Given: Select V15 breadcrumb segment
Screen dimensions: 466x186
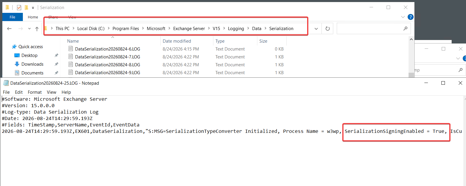Looking at the screenshot, I should coord(216,28).
